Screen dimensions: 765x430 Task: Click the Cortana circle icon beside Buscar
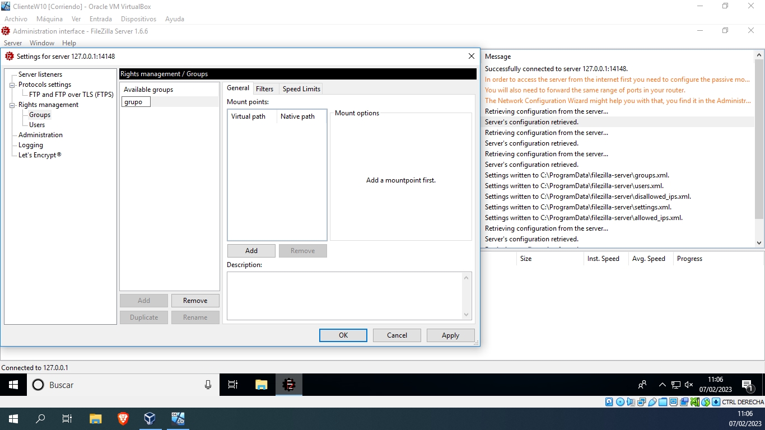pos(38,385)
